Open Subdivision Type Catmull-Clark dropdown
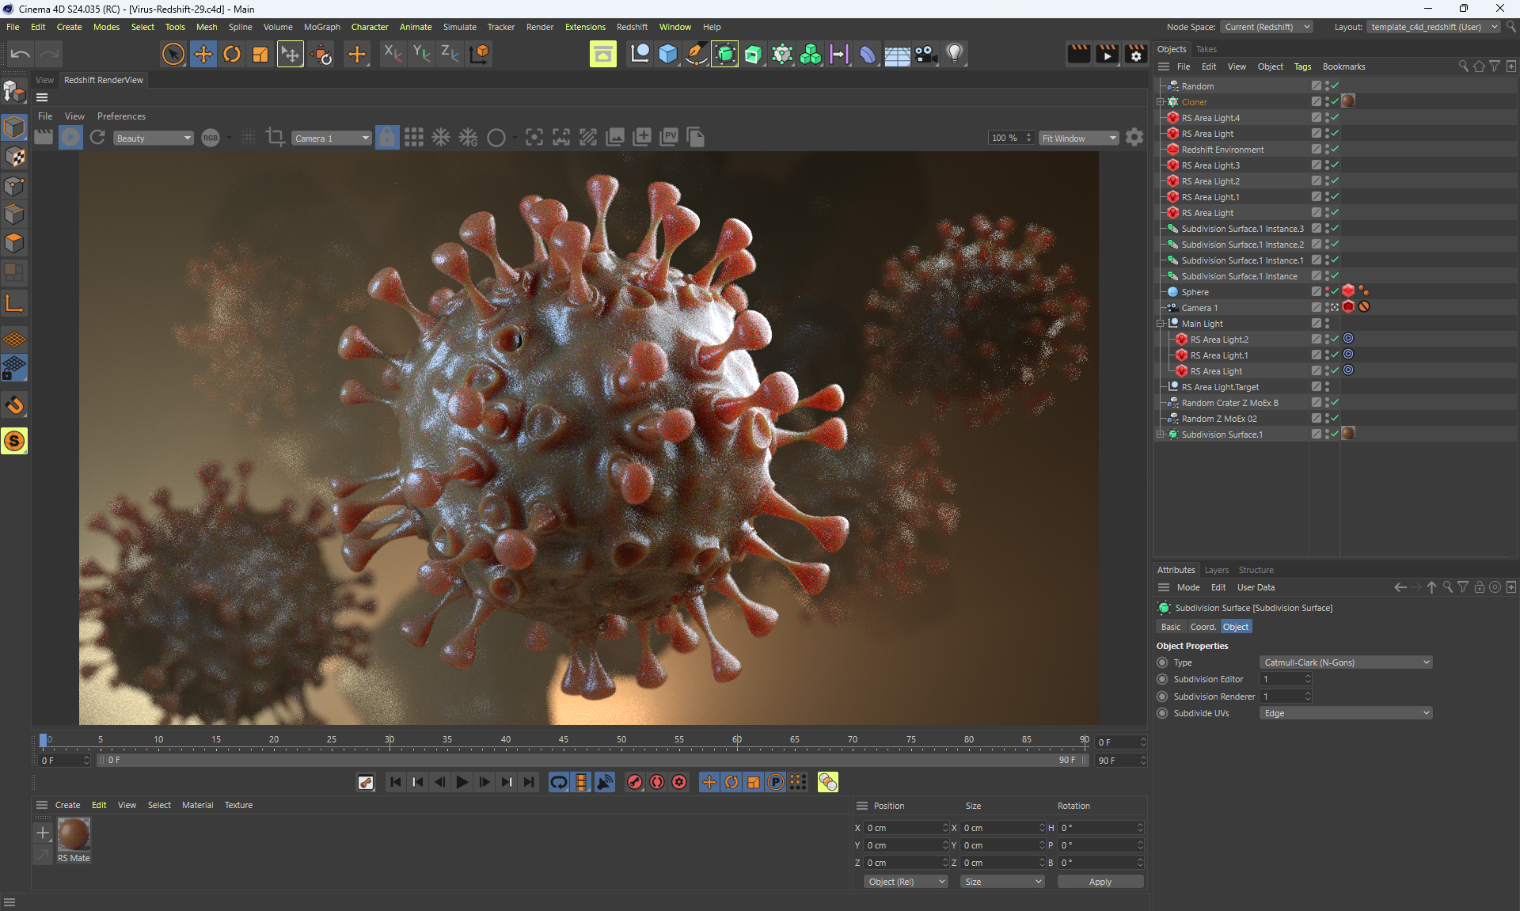 pos(1346,662)
